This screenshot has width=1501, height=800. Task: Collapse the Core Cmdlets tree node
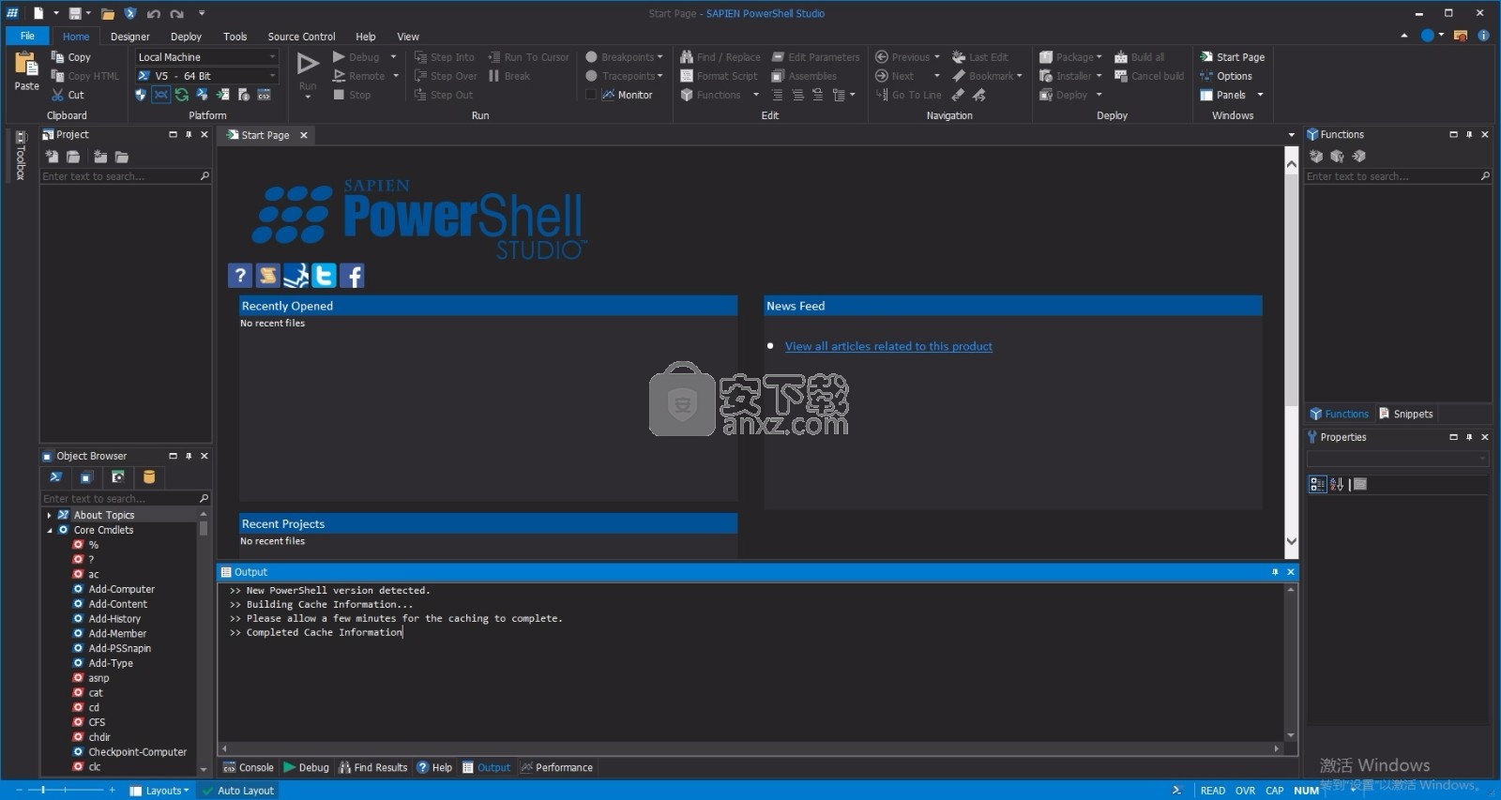click(x=50, y=530)
